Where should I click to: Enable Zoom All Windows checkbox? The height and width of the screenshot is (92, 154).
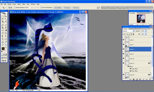point(41,7)
